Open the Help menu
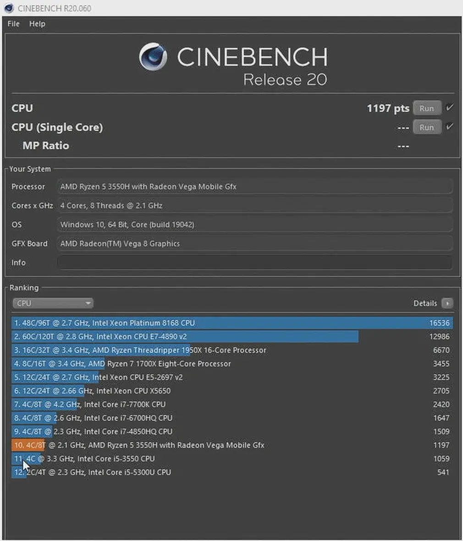 (37, 24)
